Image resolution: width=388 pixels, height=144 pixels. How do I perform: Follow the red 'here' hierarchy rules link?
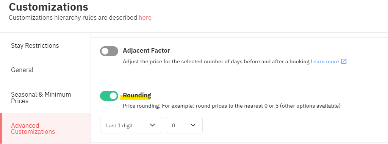click(145, 17)
